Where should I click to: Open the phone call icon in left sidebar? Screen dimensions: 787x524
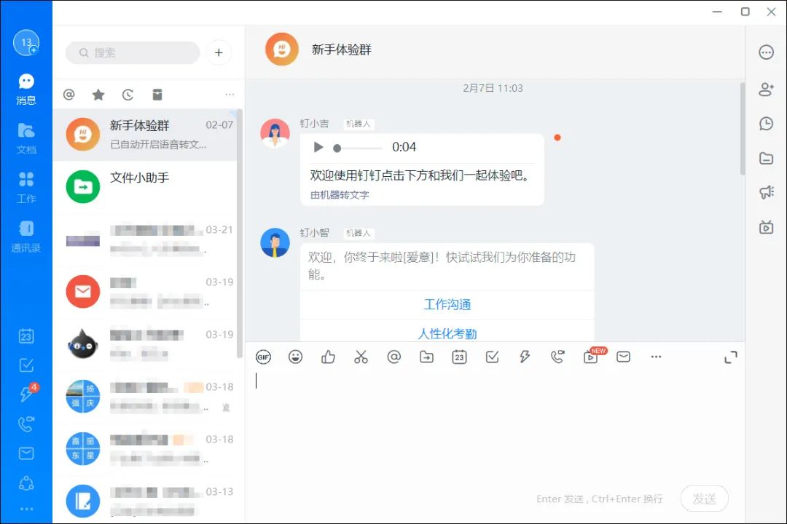[x=26, y=424]
